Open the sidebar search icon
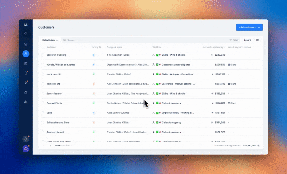This screenshot has height=174, width=287. (x=26, y=34)
